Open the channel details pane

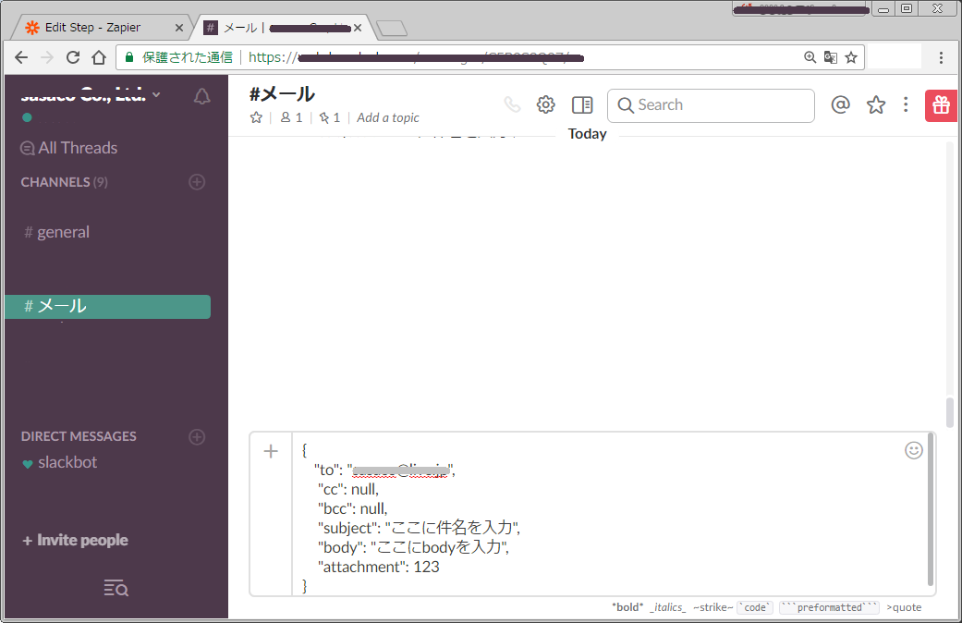(581, 104)
